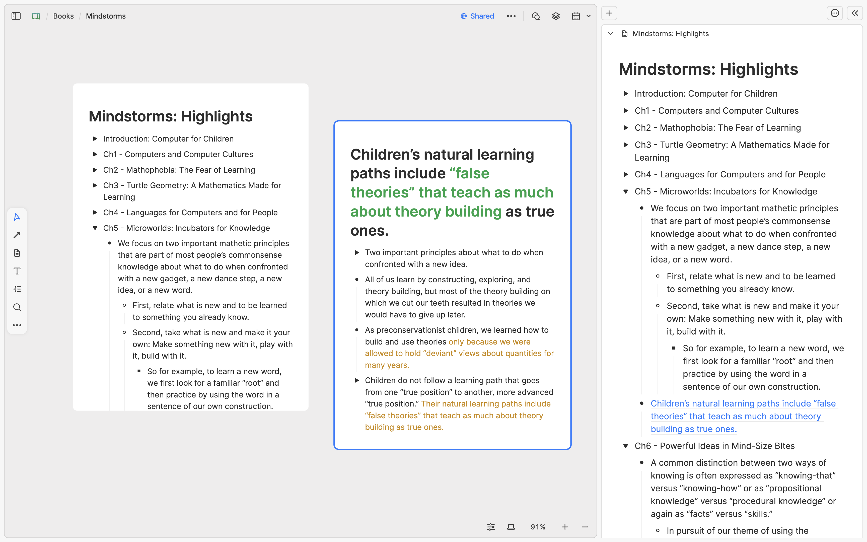Select the pointer tool in the whiteboard toolbar
867x542 pixels.
17,217
